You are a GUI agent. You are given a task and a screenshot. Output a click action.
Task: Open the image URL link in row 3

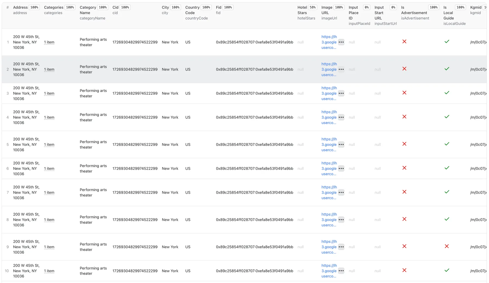(x=329, y=93)
